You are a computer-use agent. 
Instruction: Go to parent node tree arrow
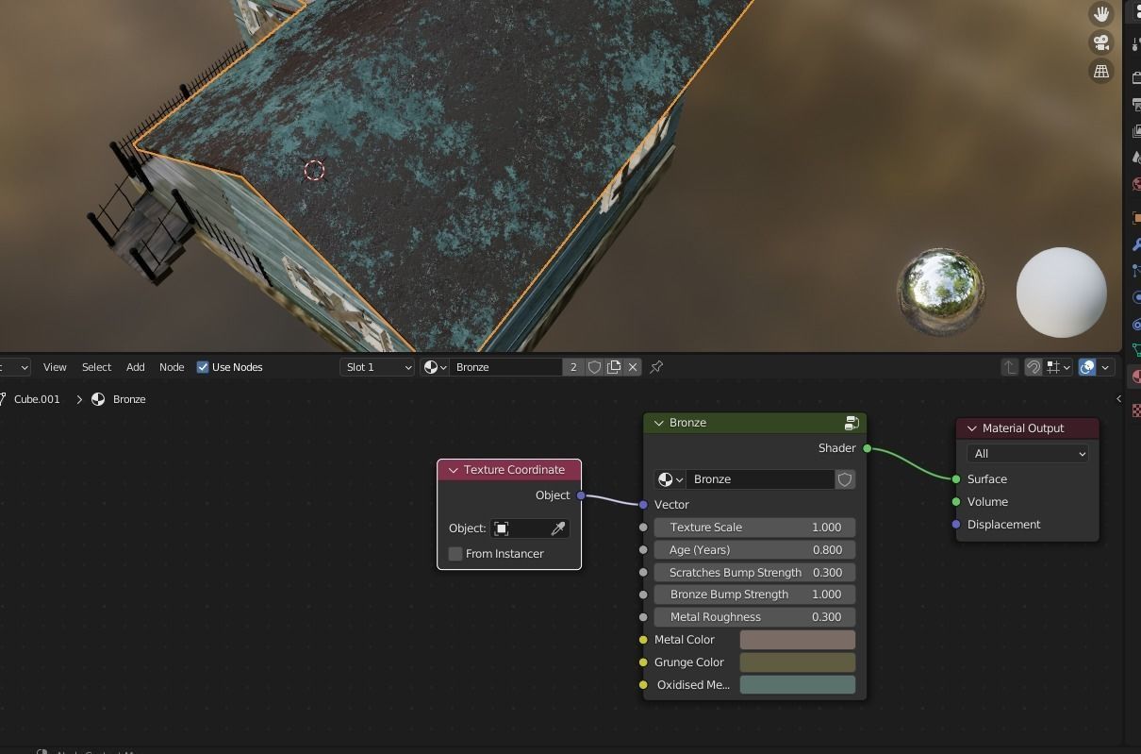[x=1009, y=367]
